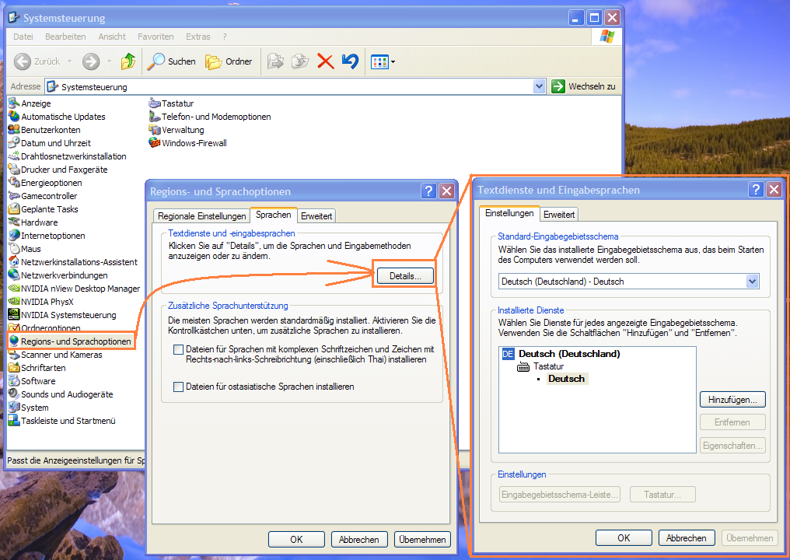Open Regions- und Sprachoptionen item
The height and width of the screenshot is (560, 790).
(x=75, y=341)
